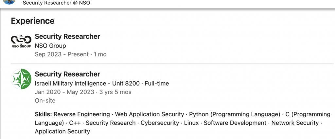The image size is (335, 139).
Task: Click the Cybersecurity skill text
Action: 160,123
